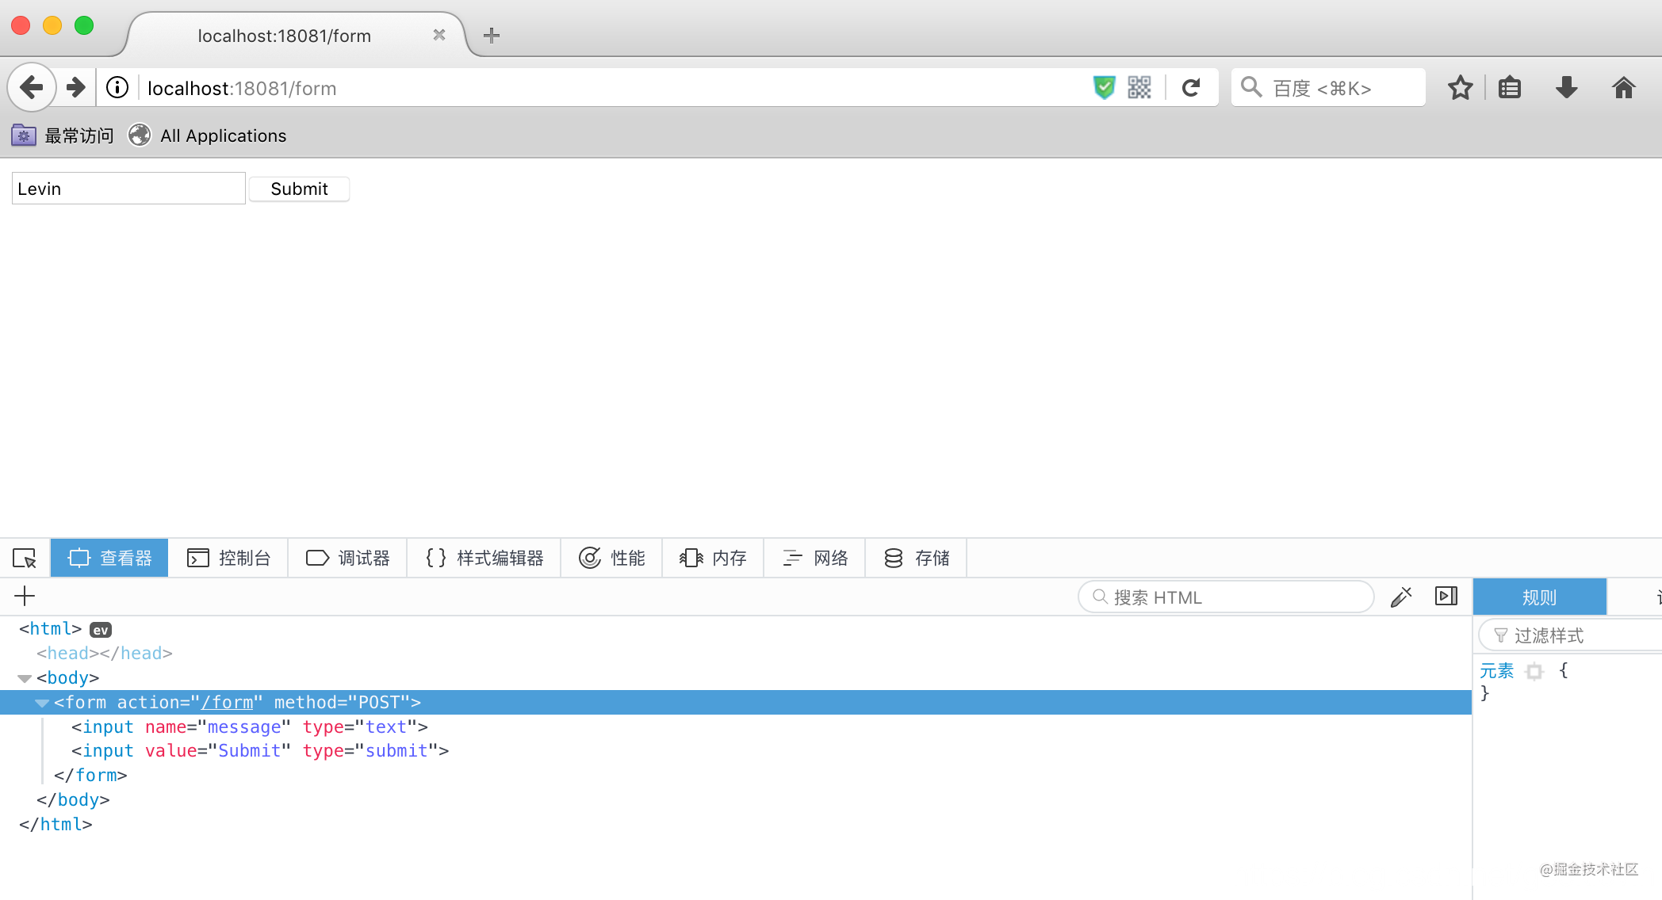Screen dimensions: 1662x900
Task: Collapse the body element node
Action: (x=25, y=678)
